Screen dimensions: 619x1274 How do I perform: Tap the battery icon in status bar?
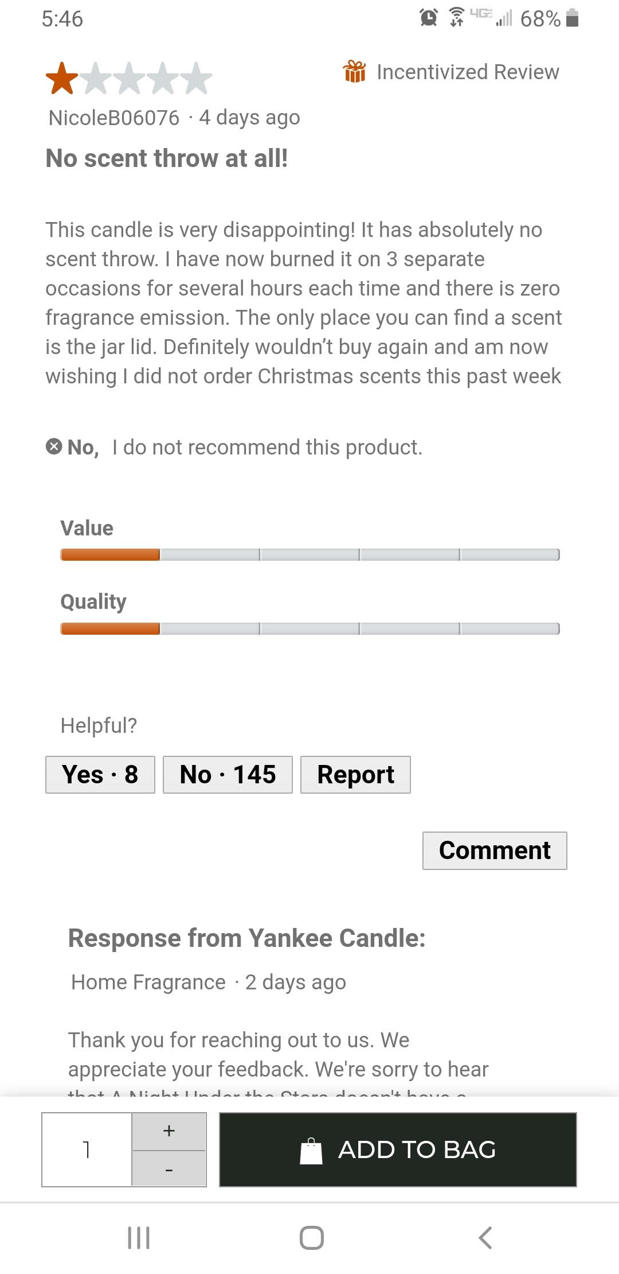click(572, 18)
